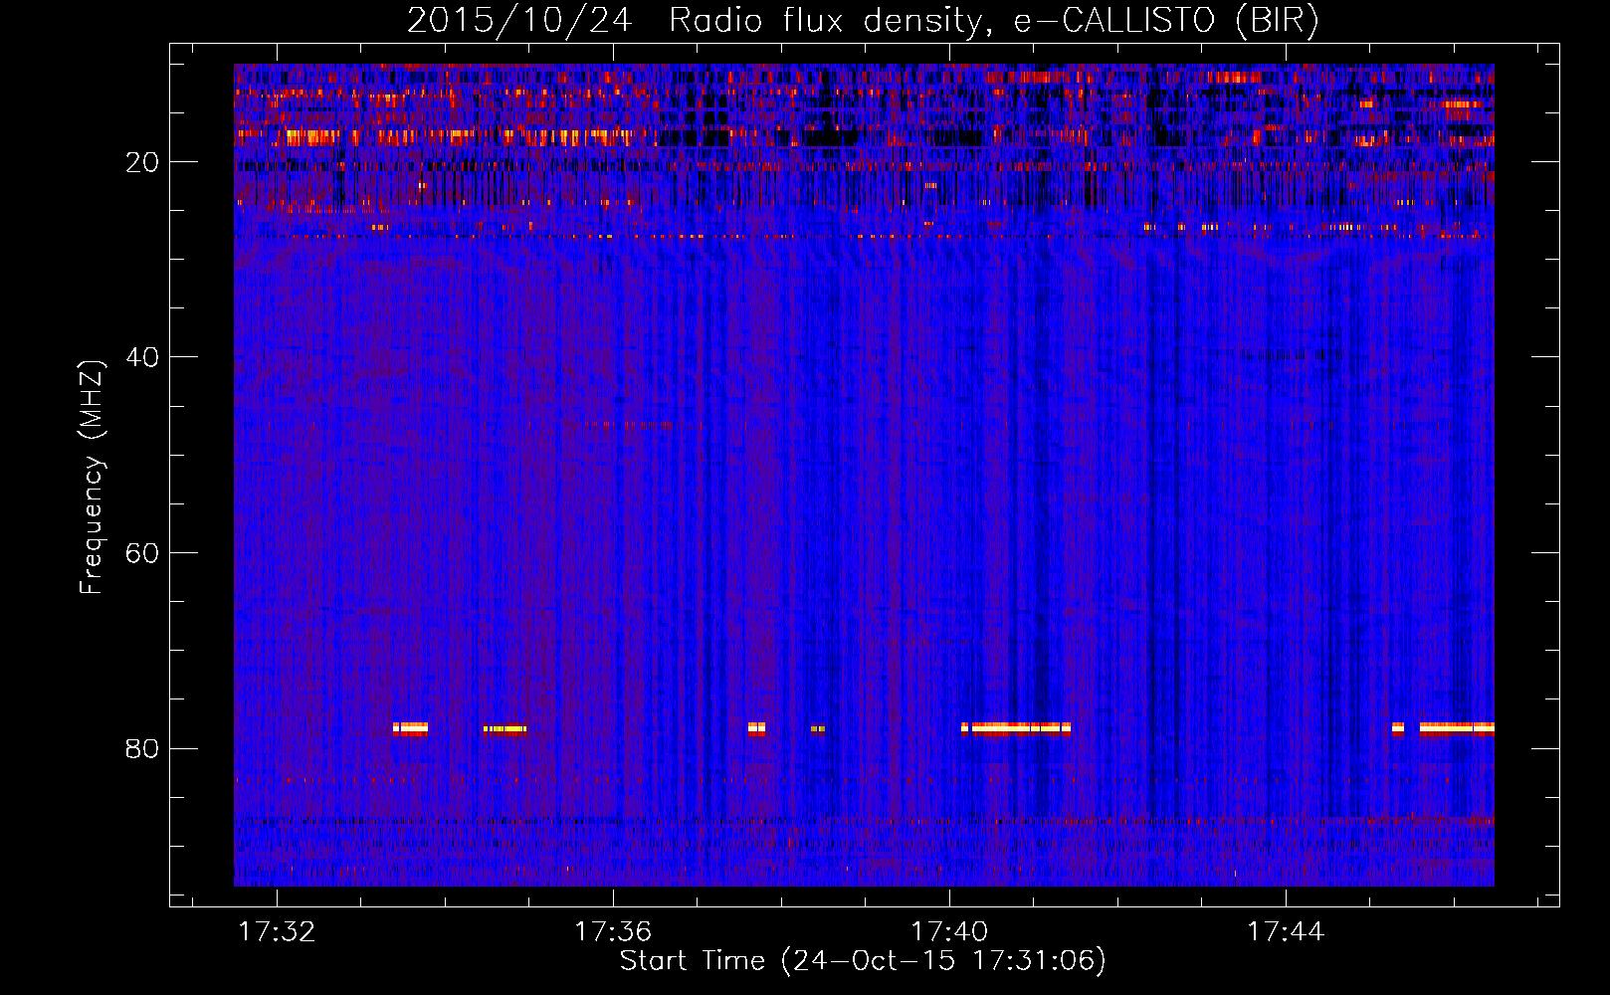Click the 17:40 time tick label
This screenshot has width=1610, height=995.
click(x=950, y=931)
